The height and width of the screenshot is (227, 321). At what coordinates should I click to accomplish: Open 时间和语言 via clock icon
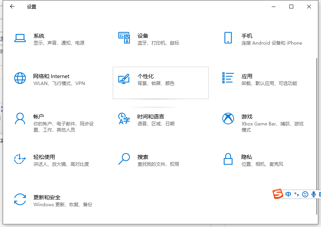[x=124, y=119]
